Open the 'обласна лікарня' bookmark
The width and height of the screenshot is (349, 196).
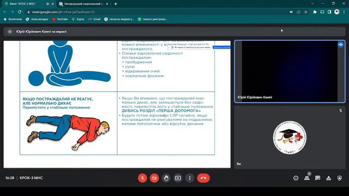(119, 20)
